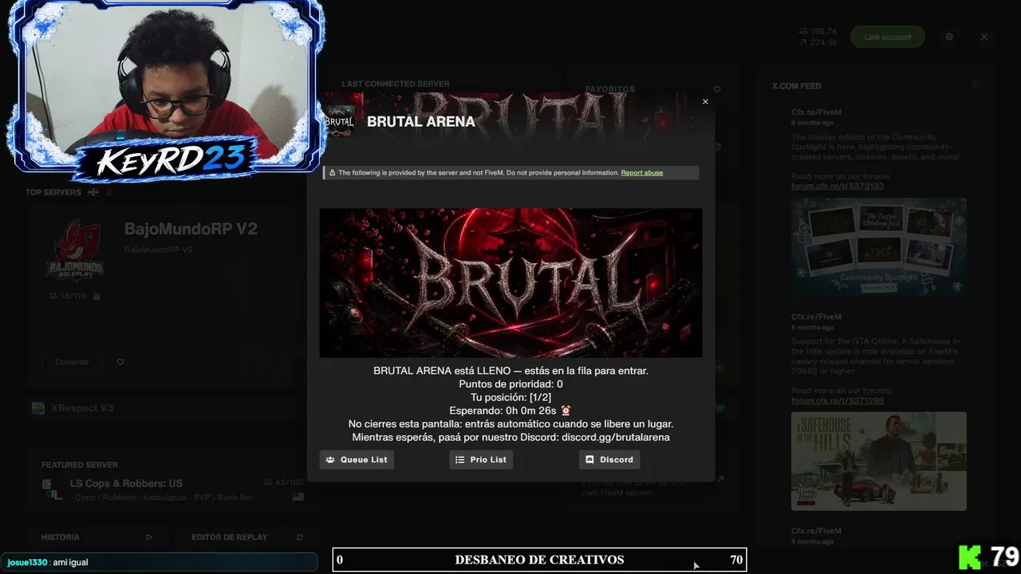Click the favoritos heart icon
The width and height of the screenshot is (1021, 574).
tap(717, 89)
